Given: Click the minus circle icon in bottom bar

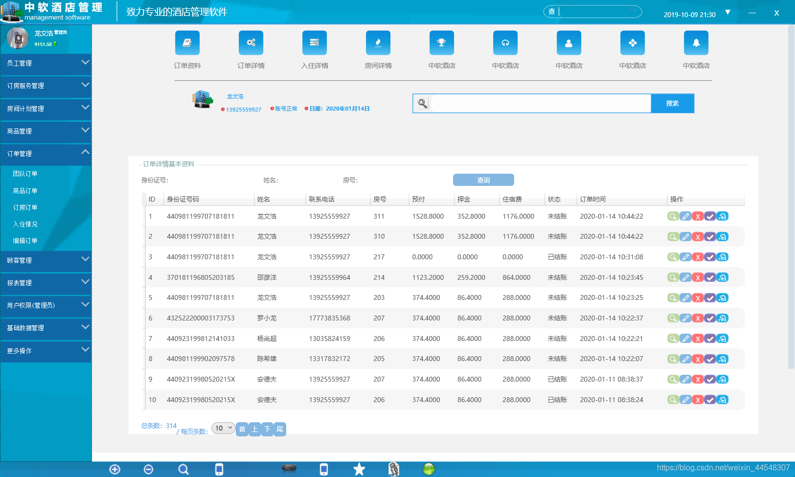Looking at the screenshot, I should pos(149,469).
